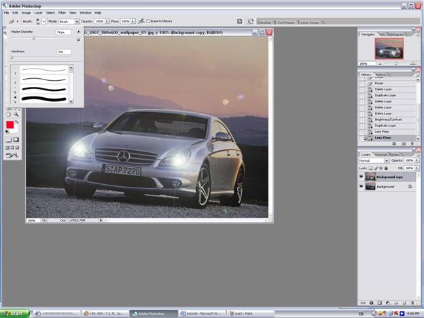Switch to the Channels tab
The width and height of the screenshot is (424, 318).
383,154
